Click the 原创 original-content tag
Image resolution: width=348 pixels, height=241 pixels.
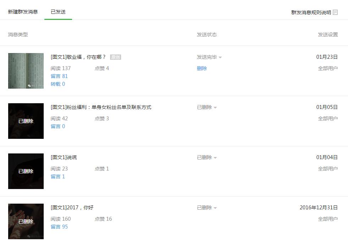116,57
